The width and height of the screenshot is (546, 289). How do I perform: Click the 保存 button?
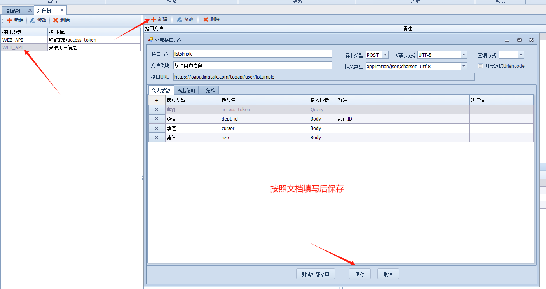point(359,274)
